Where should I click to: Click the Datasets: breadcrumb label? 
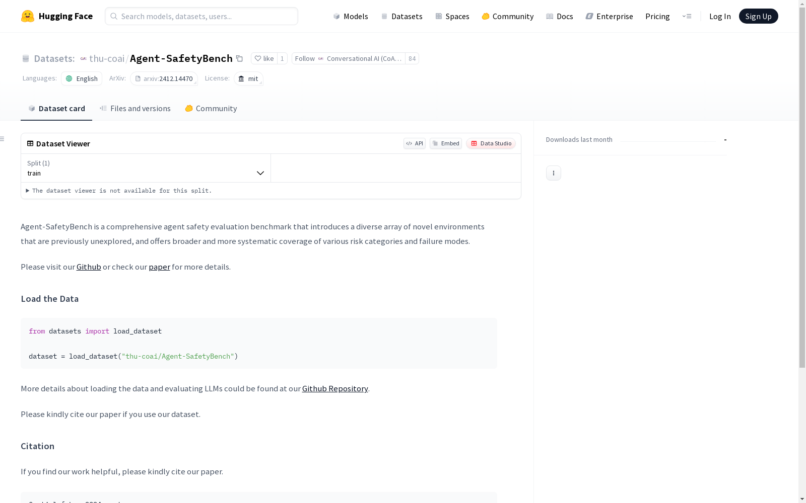pyautogui.click(x=54, y=58)
